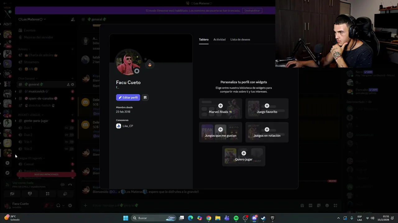398x223 pixels.
Task: Add the Marvel Rivals widget
Action: click(220, 108)
